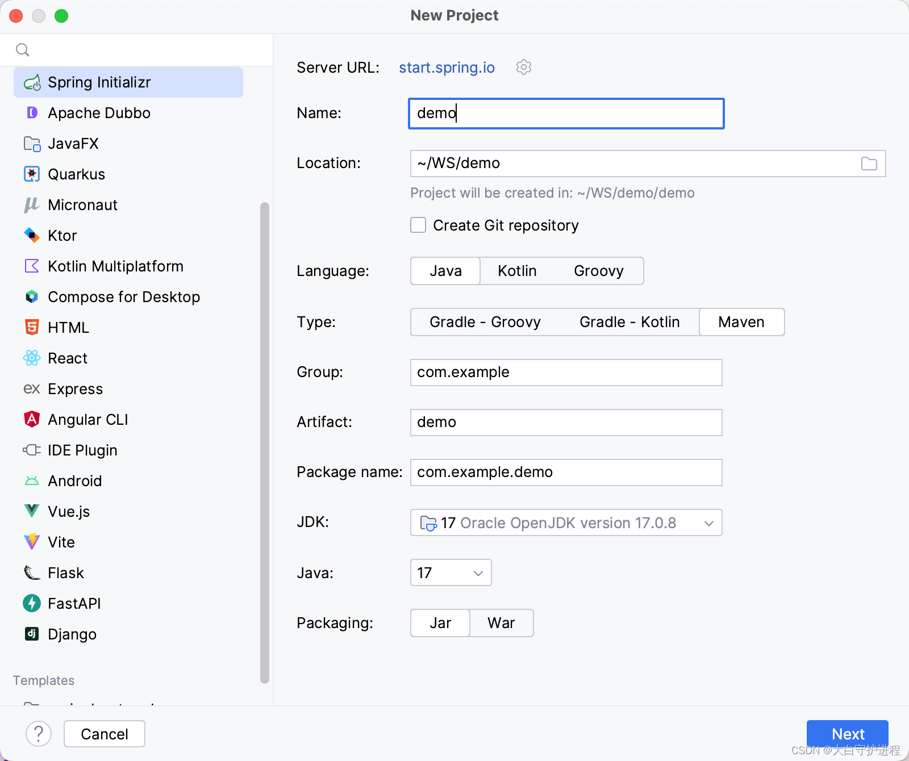Enable Create Git repository checkbox
The height and width of the screenshot is (761, 909).
(418, 225)
